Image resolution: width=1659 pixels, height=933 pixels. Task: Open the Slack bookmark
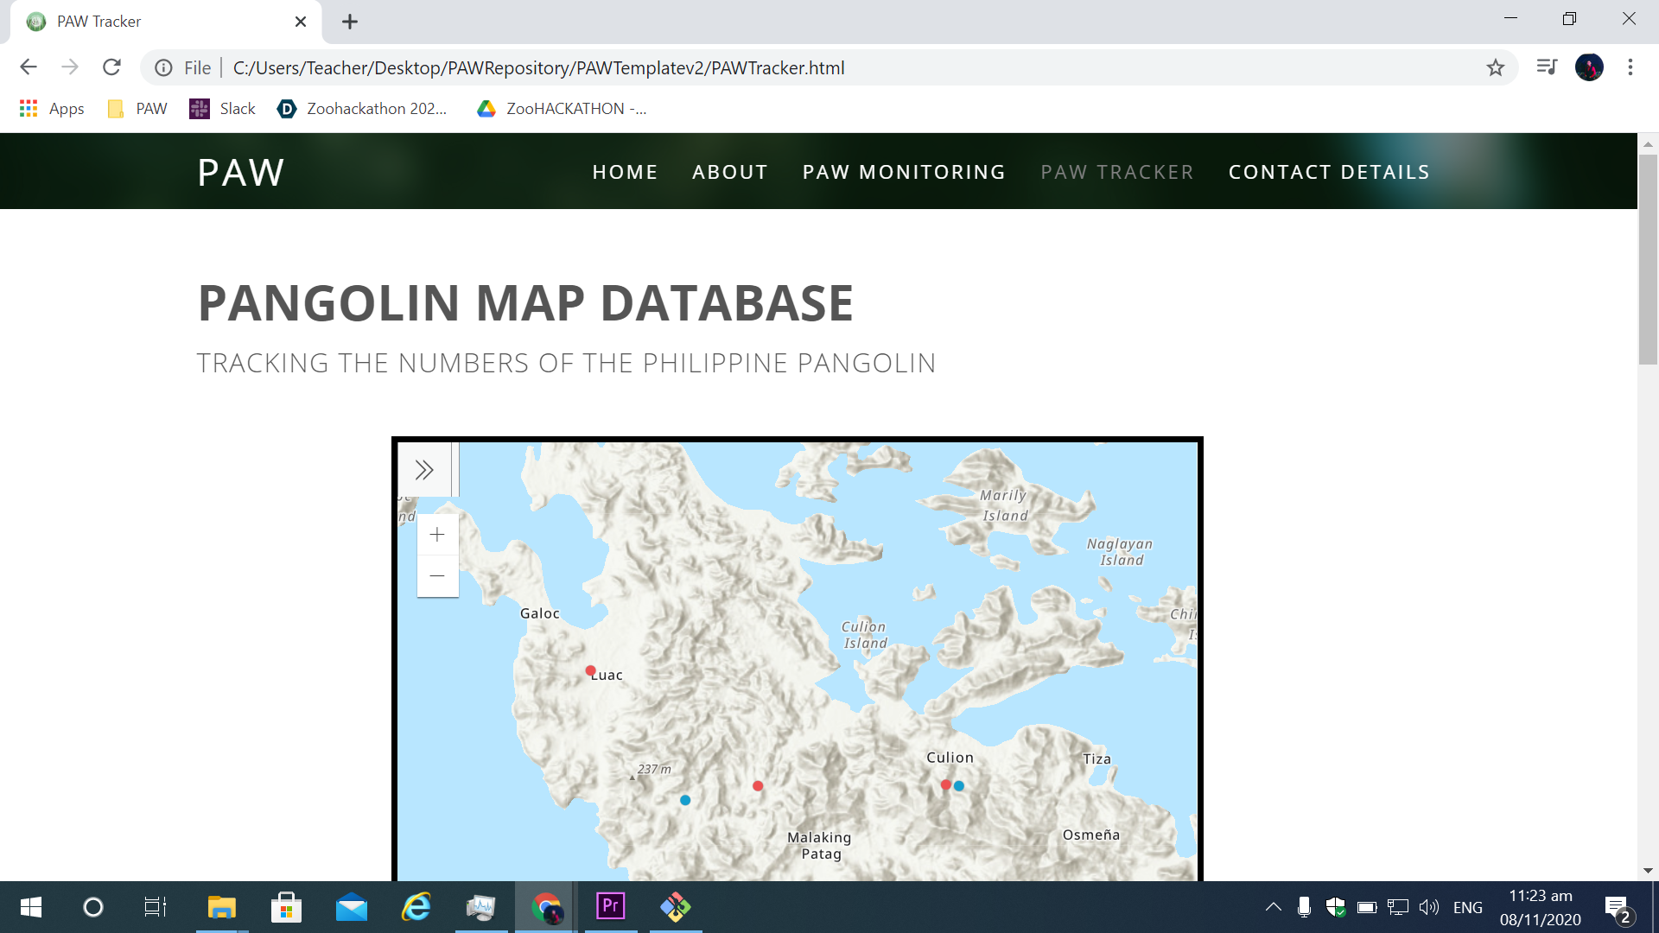click(x=222, y=109)
